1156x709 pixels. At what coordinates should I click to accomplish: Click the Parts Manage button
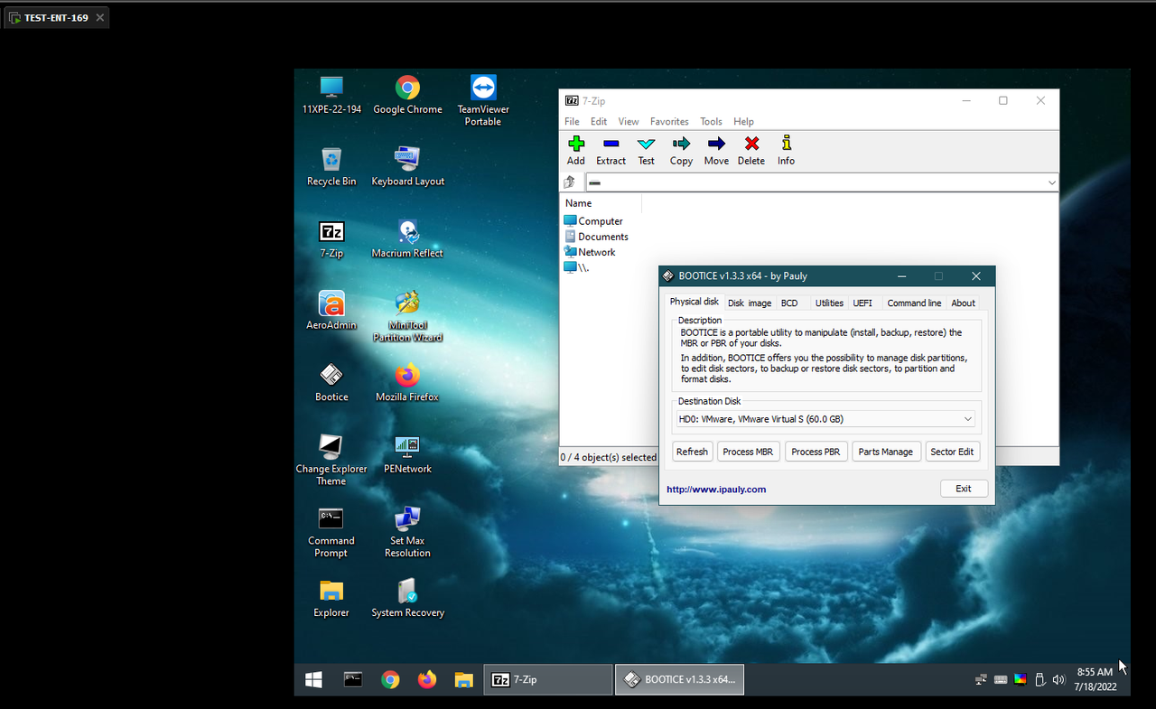885,452
